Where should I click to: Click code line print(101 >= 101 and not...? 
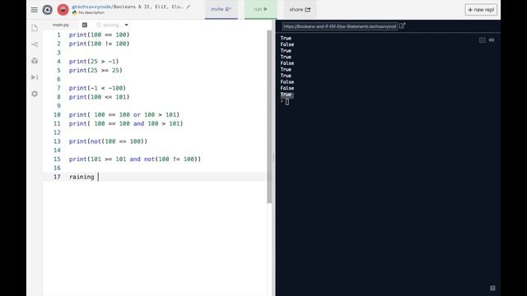tap(135, 159)
